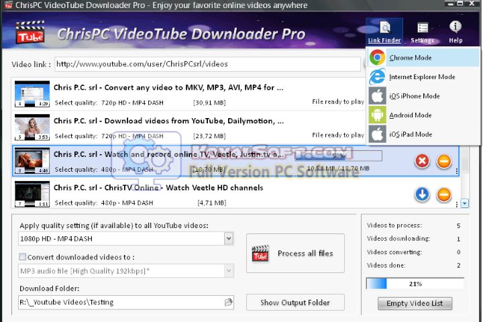Choose Android Mode
Screen dimensions: 483x322
[x=424, y=115]
